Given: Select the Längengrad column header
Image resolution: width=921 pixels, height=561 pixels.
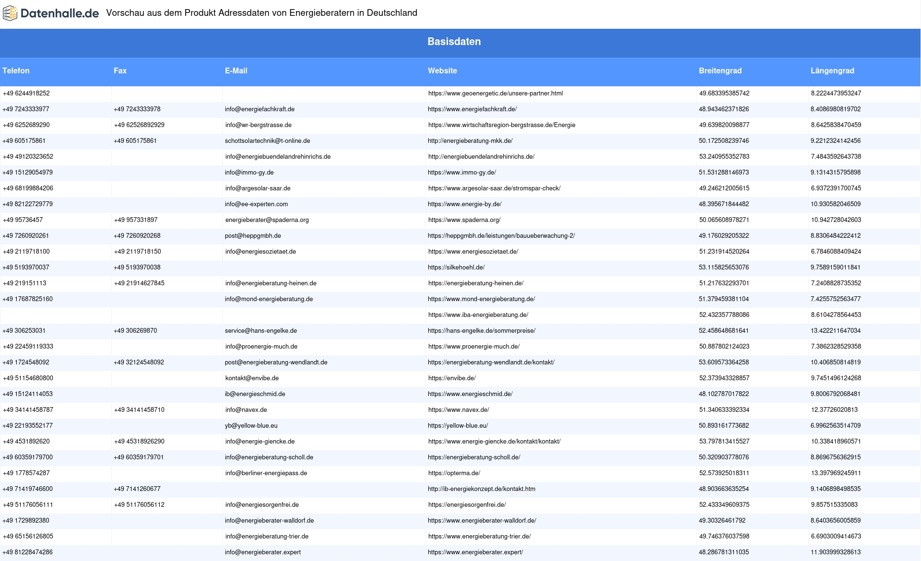Looking at the screenshot, I should click(832, 71).
